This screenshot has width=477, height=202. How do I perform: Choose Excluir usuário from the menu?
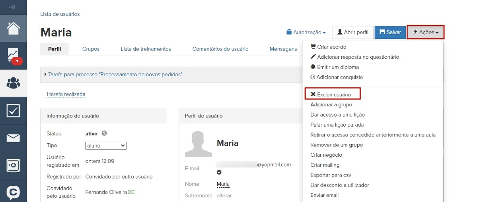[333, 94]
